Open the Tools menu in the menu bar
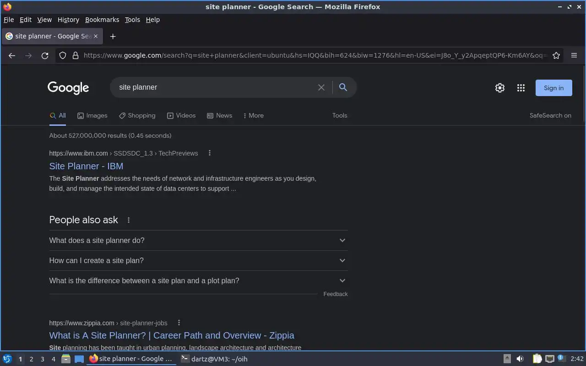The image size is (586, 366). click(132, 20)
